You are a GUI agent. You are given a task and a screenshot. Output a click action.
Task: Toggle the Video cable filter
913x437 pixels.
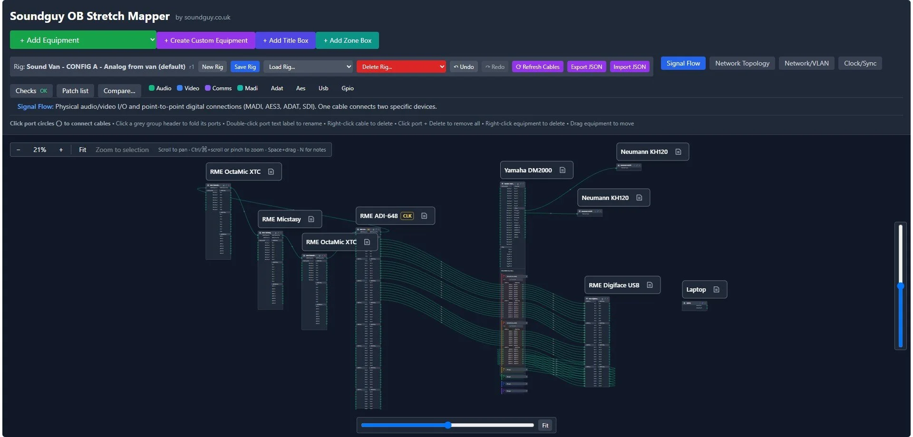pyautogui.click(x=188, y=88)
